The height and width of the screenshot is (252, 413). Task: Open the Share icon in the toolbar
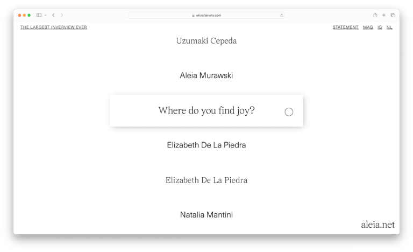375,15
